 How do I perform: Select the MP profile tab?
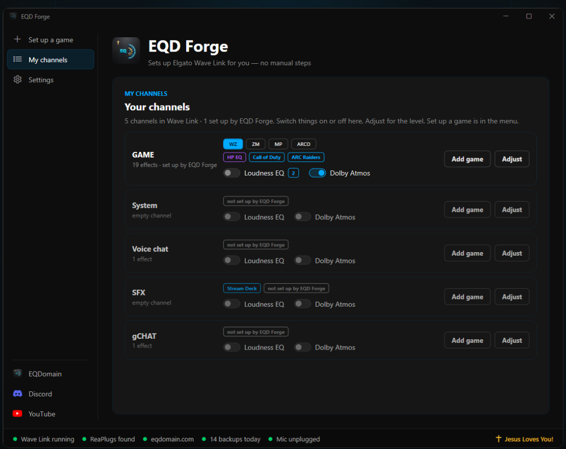[278, 144]
